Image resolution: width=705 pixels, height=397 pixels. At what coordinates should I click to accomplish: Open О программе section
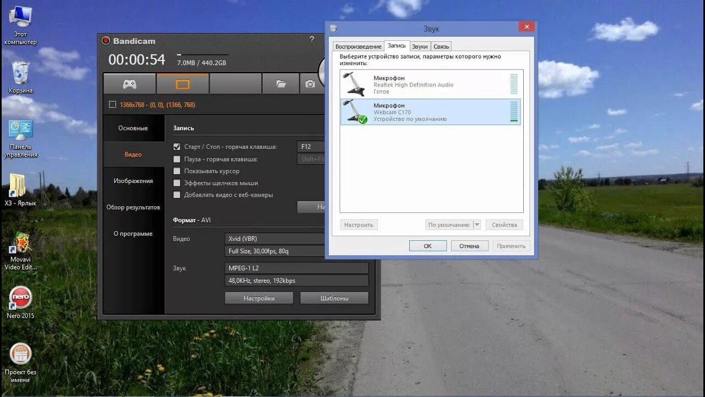click(133, 234)
